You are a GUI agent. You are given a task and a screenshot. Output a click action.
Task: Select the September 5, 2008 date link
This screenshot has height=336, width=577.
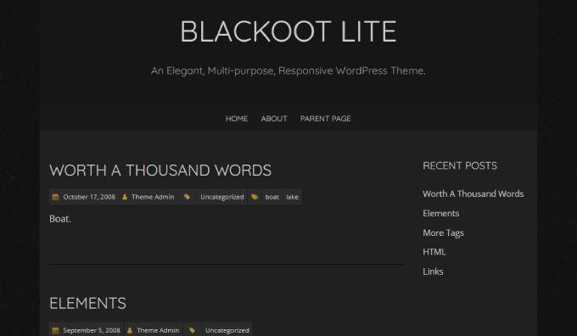92,330
